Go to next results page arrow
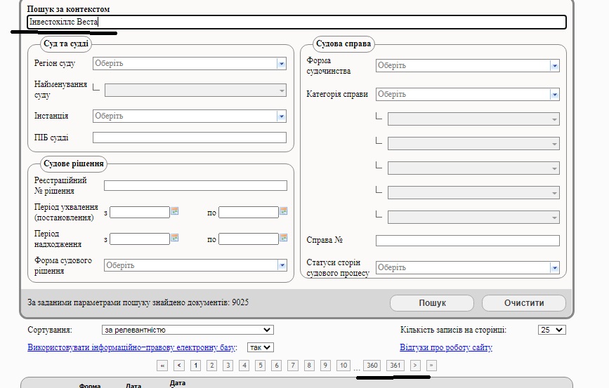Screen dimensions: 609x388 pyautogui.click(x=415, y=366)
